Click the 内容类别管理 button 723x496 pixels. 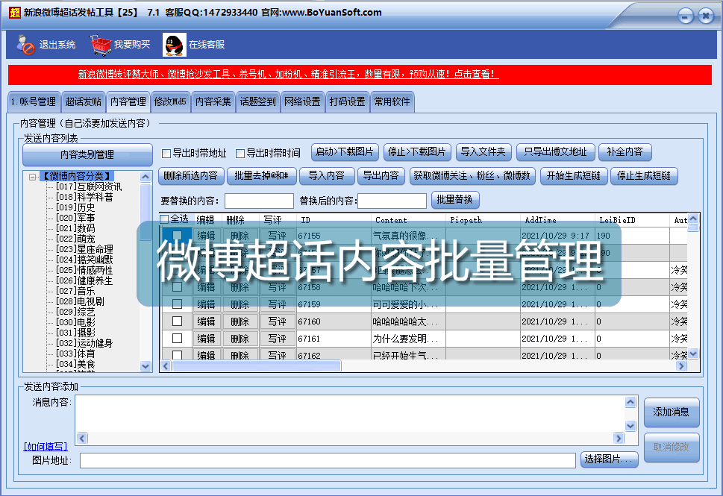(x=87, y=155)
